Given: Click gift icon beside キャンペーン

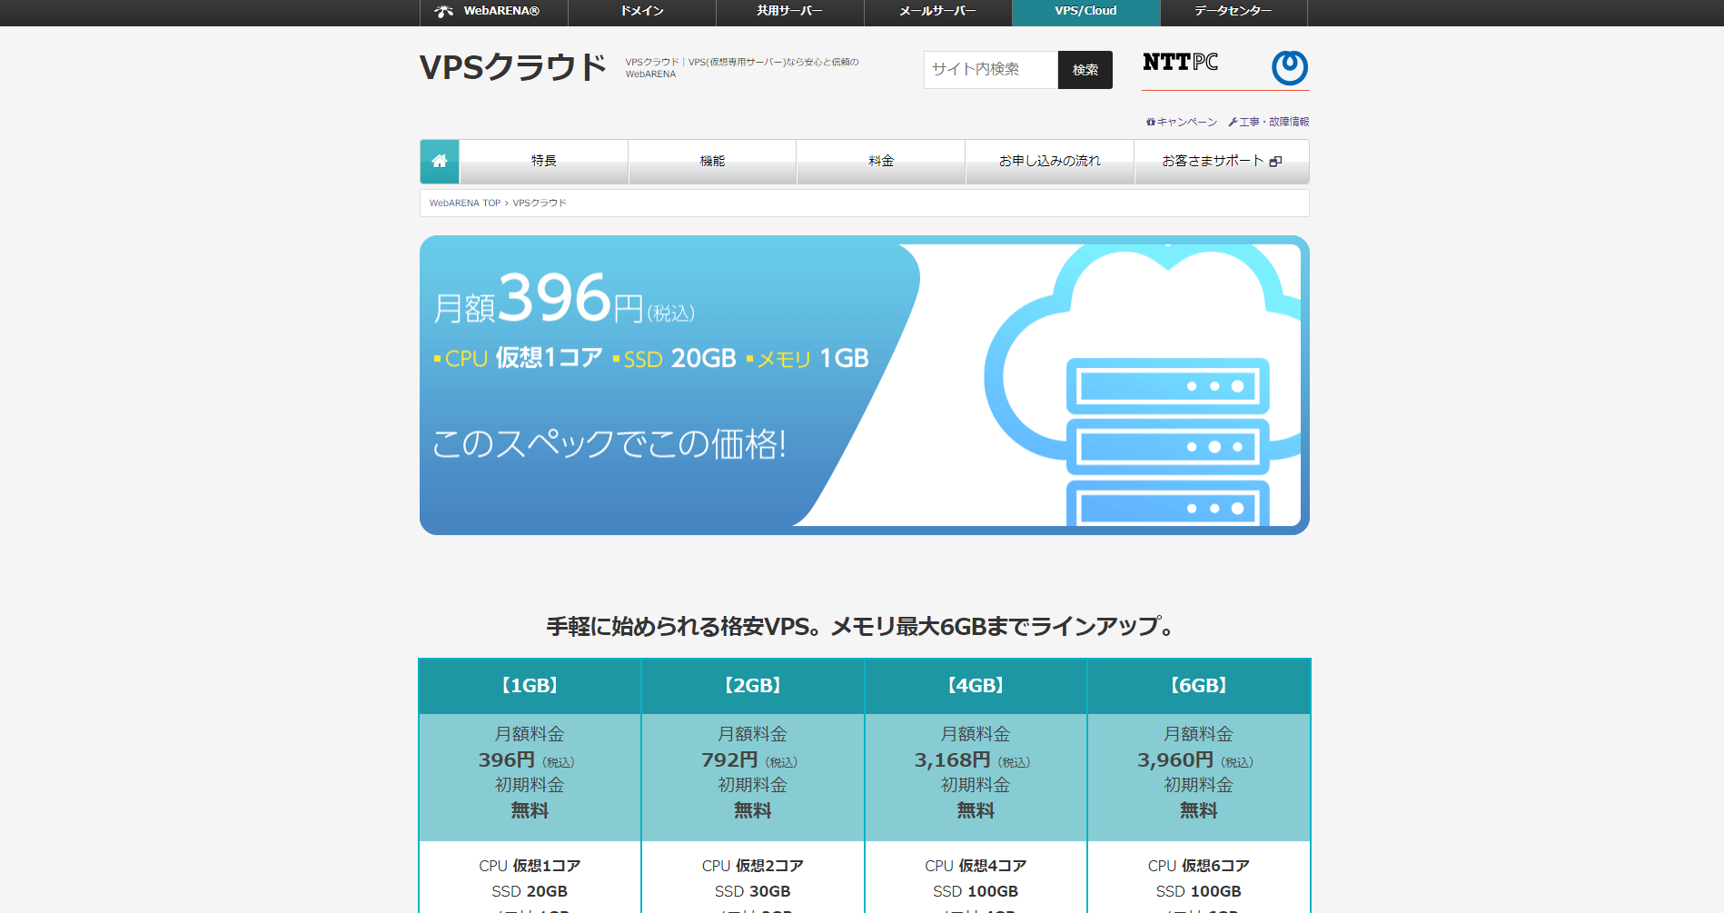Looking at the screenshot, I should tap(1151, 122).
